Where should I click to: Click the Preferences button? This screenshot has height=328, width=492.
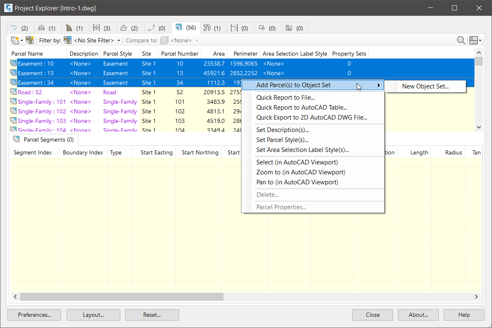(34, 315)
